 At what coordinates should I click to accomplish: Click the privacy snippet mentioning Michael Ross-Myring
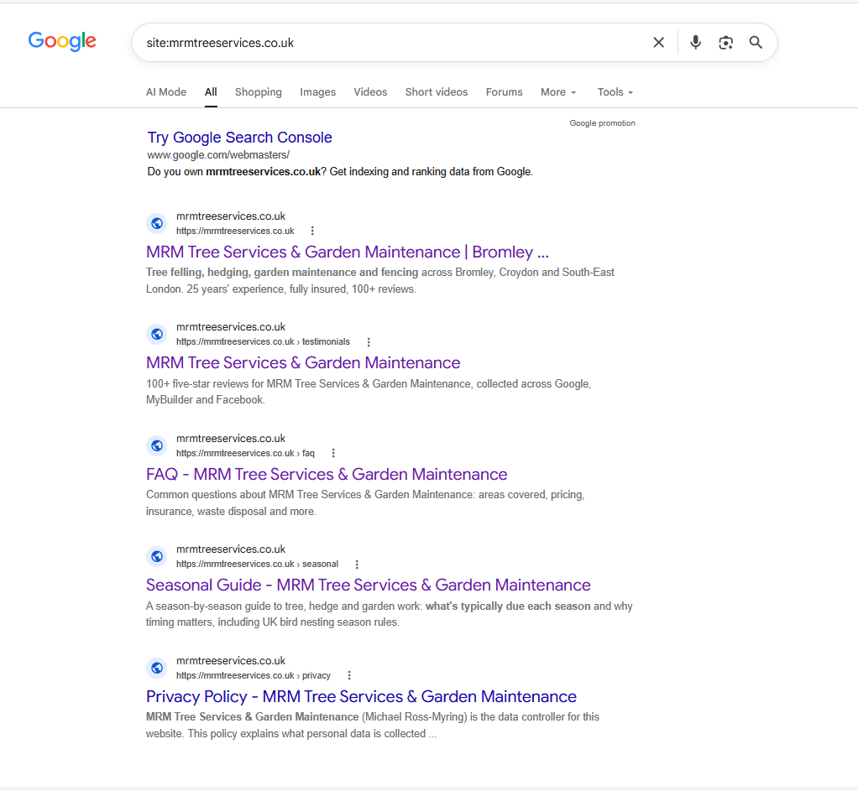372,725
